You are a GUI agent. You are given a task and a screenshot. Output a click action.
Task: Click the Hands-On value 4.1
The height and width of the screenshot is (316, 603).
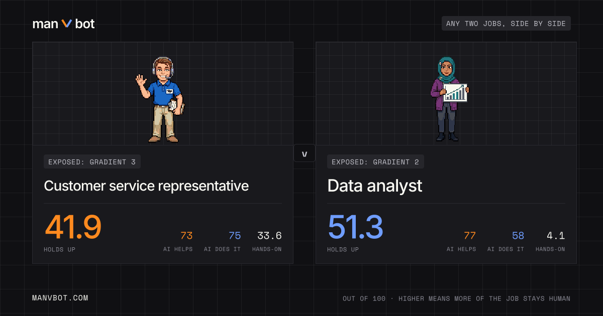pos(556,236)
